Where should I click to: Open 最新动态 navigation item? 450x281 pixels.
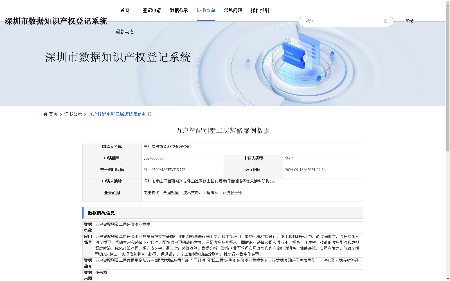pos(125,32)
